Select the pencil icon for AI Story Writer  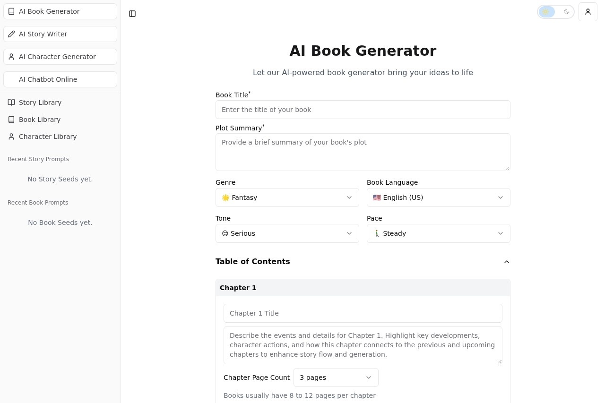click(x=11, y=34)
